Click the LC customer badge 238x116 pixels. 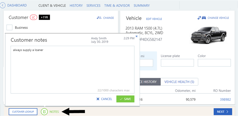point(34,18)
